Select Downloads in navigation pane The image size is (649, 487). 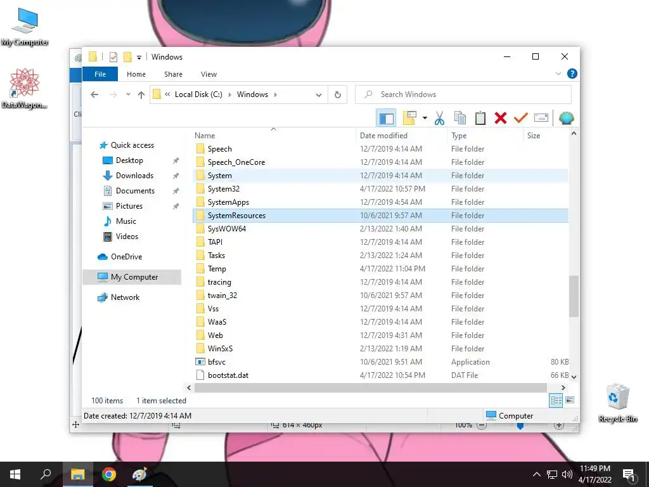coord(134,176)
